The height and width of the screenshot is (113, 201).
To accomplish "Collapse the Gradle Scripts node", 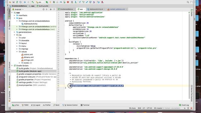I will 12,66.
